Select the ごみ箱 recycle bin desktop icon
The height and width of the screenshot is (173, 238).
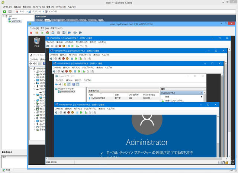(37, 42)
